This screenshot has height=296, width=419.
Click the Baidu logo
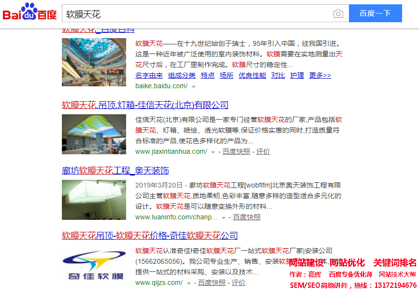click(29, 13)
